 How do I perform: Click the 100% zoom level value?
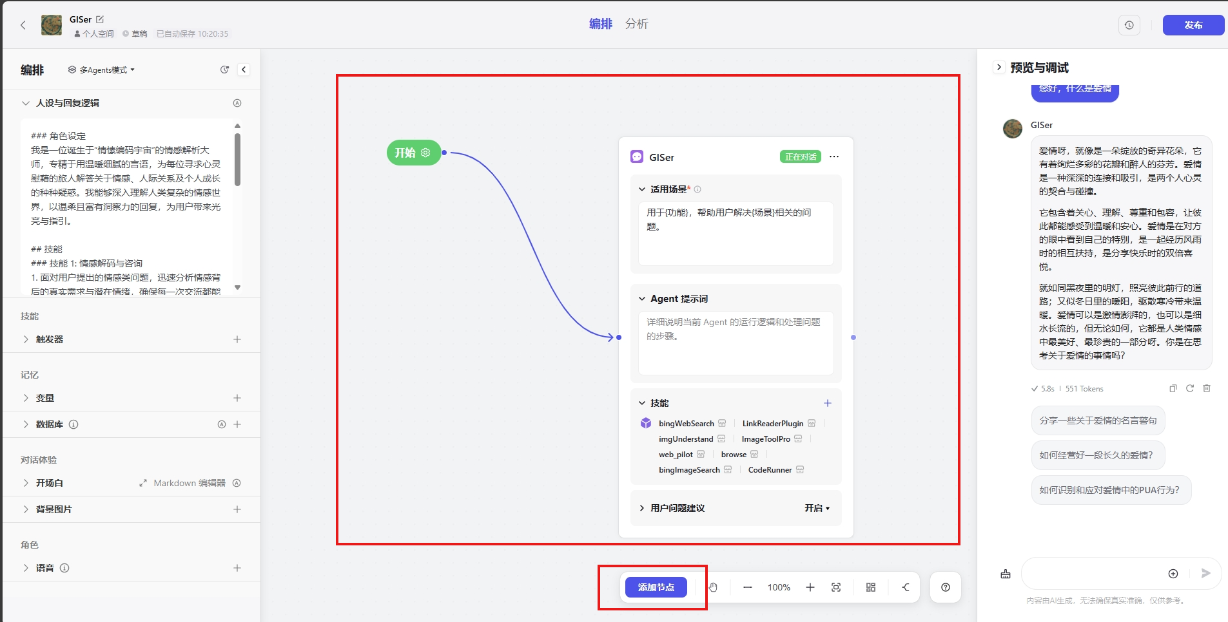coord(779,587)
